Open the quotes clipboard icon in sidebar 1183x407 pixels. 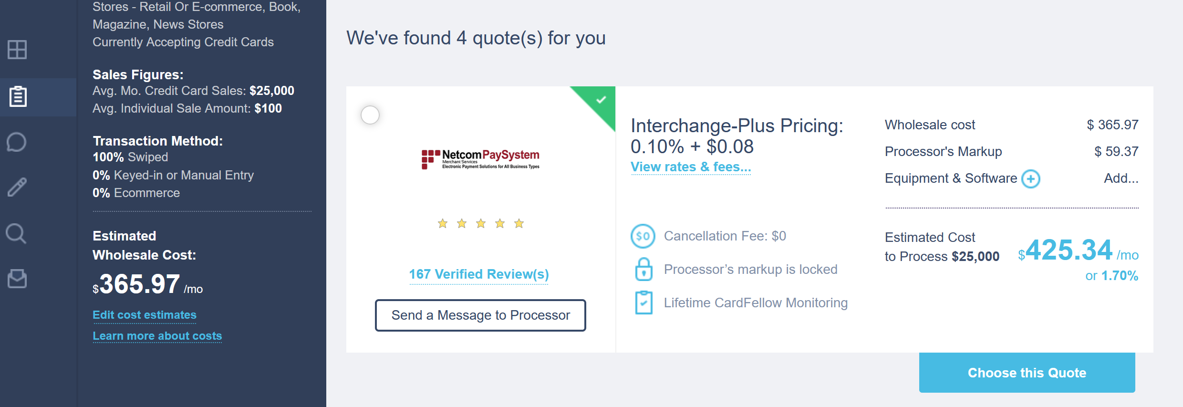(18, 96)
